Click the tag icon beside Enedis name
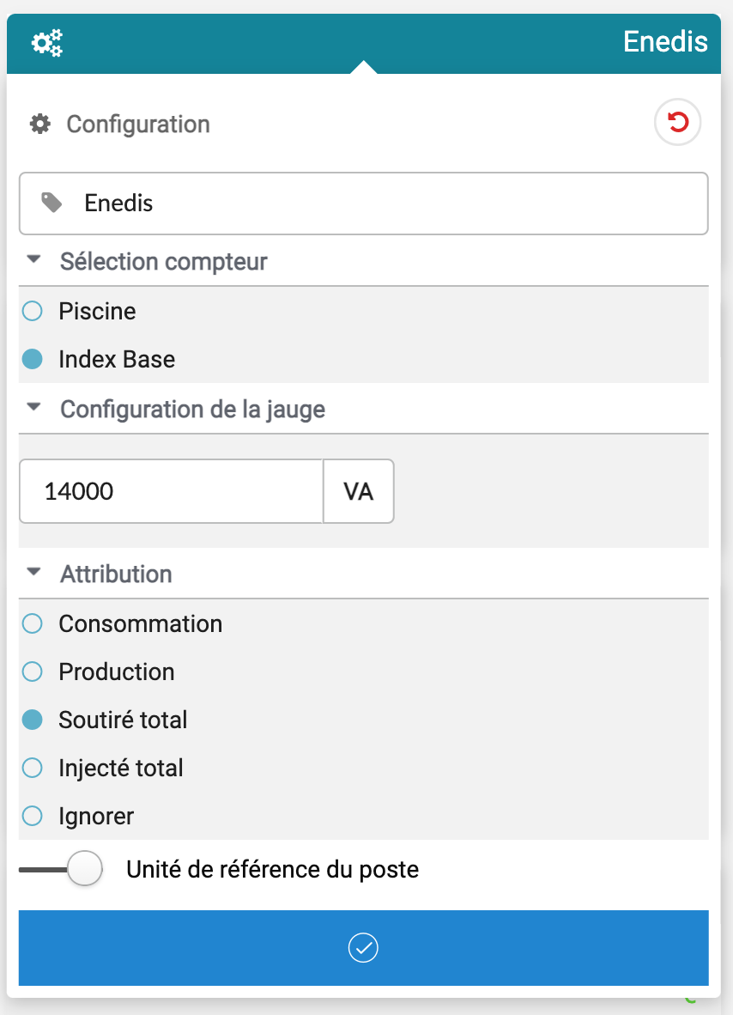Viewport: 733px width, 1015px height. pyautogui.click(x=52, y=203)
